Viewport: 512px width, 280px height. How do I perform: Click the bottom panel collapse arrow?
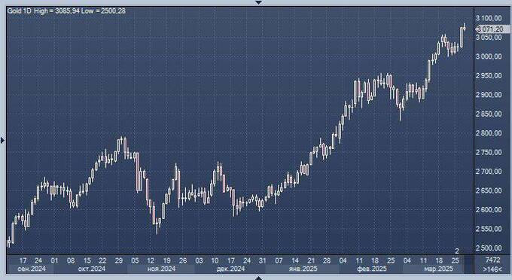[x=258, y=278]
